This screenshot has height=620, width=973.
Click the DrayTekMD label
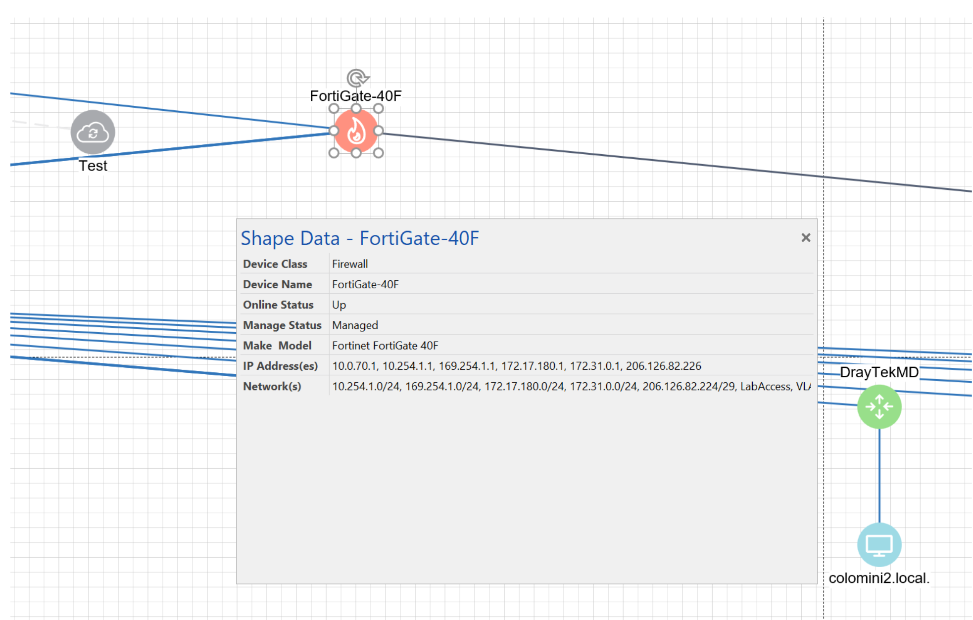coord(879,372)
